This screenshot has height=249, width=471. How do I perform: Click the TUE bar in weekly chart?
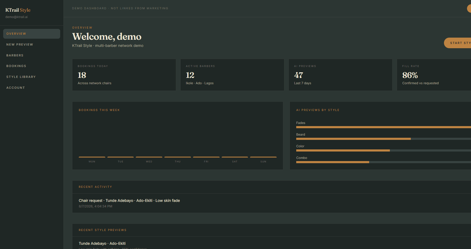[120, 157]
